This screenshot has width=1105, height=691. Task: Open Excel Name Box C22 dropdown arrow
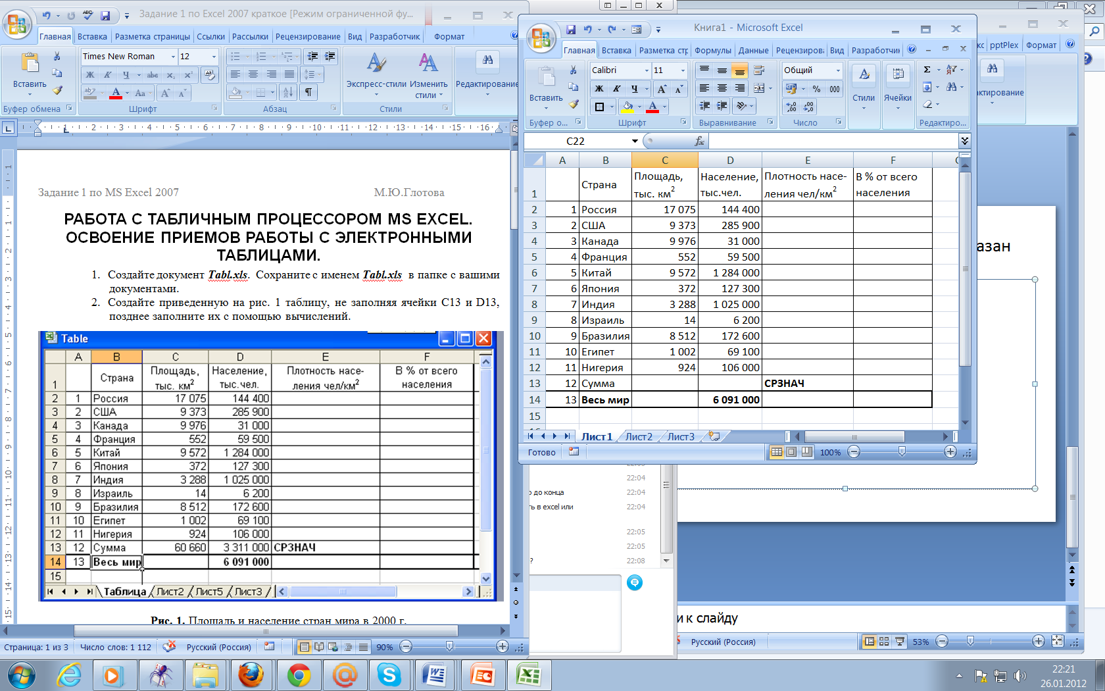click(x=635, y=141)
